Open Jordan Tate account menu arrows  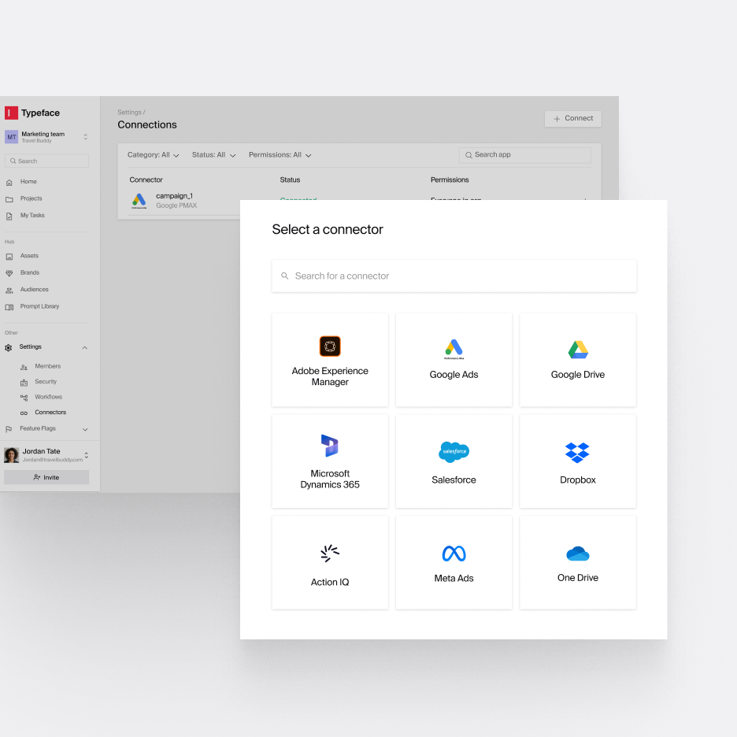pyautogui.click(x=87, y=455)
